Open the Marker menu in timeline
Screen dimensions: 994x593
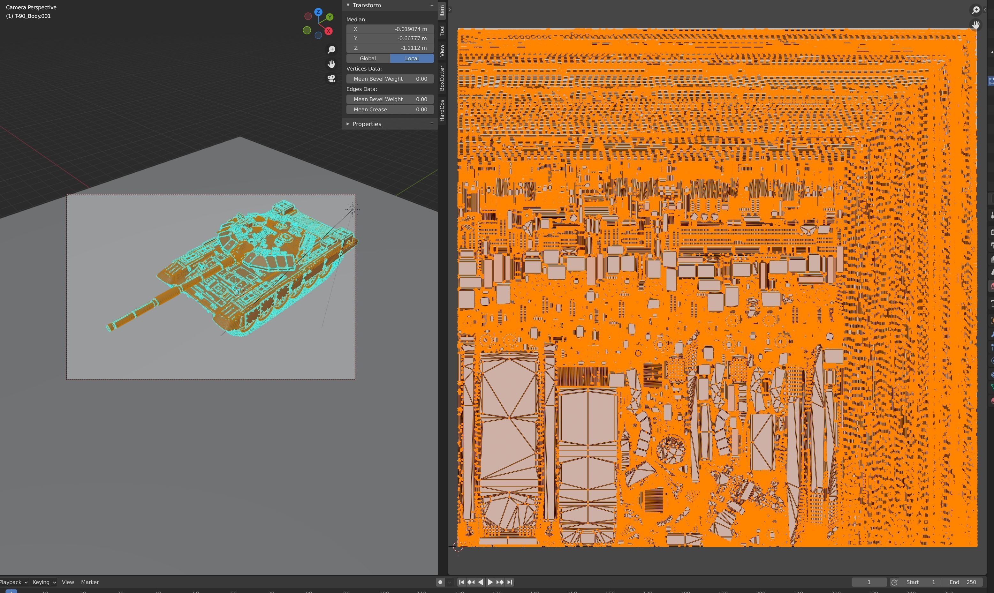(89, 582)
